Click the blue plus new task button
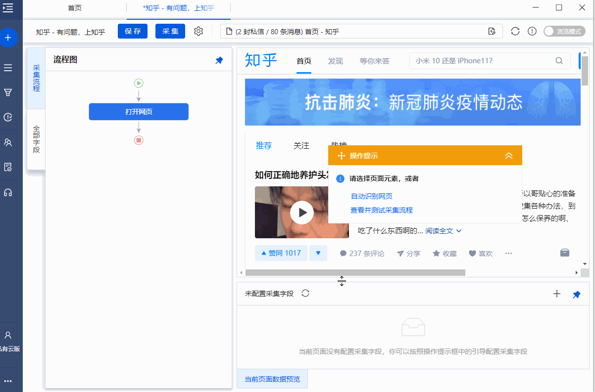Screen dimensions: 595x392 8,38
